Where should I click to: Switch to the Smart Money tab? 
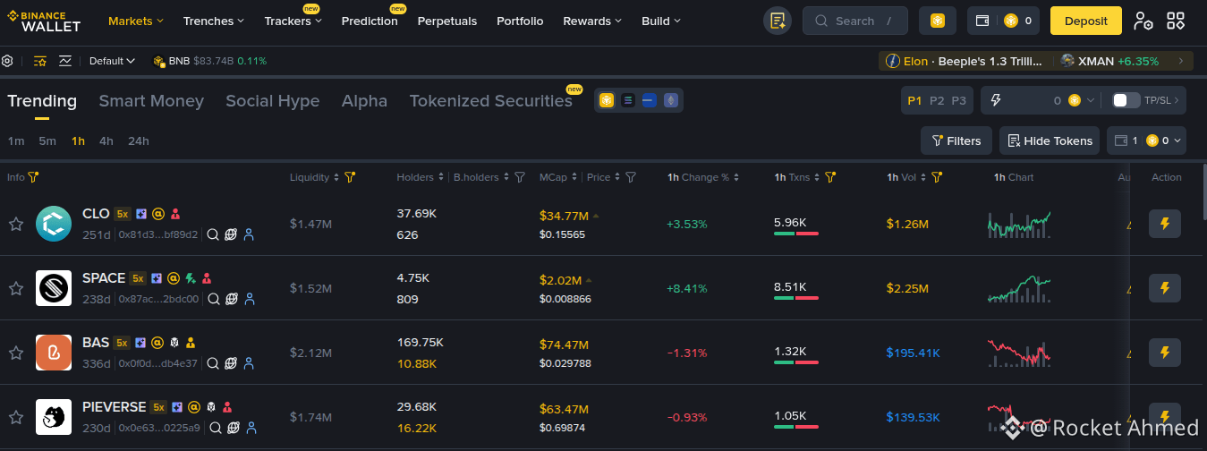click(x=151, y=101)
